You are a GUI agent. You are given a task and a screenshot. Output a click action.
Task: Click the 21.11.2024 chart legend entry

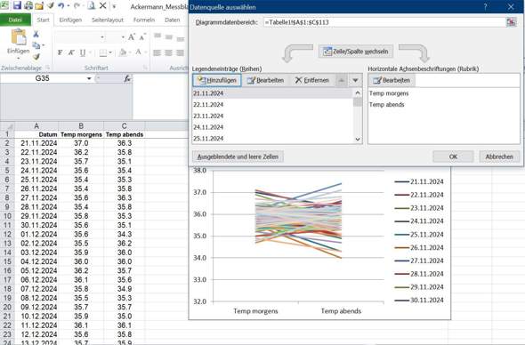coord(419,181)
